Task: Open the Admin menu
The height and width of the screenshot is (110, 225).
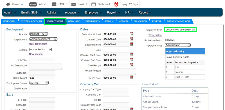Action: click(x=10, y=13)
